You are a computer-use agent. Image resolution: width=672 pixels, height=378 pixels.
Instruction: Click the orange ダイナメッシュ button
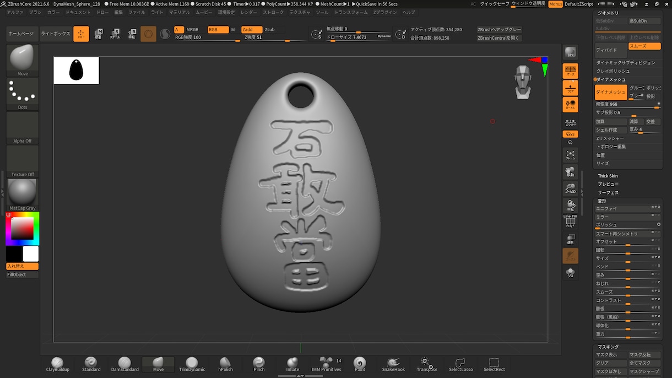coord(611,92)
